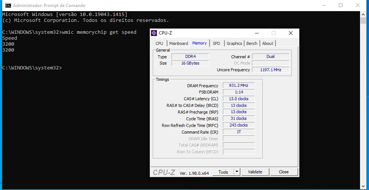Click the FSB:DRAM 1:14 value
Image resolution: width=369 pixels, height=190 pixels.
point(239,92)
